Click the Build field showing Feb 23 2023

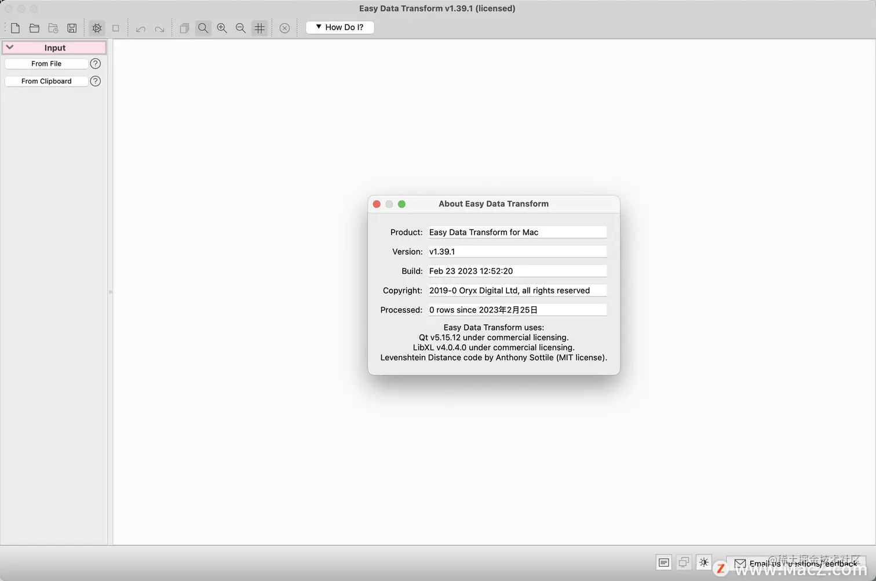(x=517, y=271)
